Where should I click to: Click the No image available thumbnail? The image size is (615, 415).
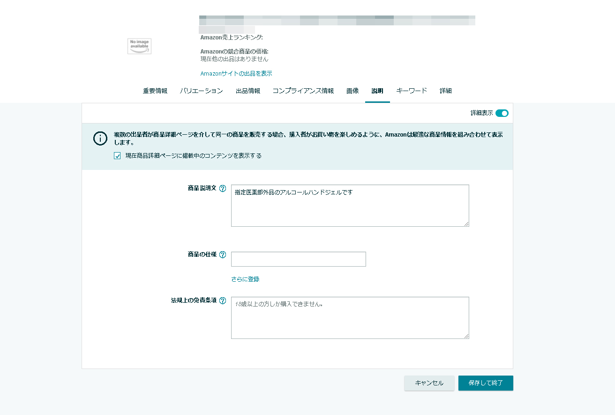point(139,46)
